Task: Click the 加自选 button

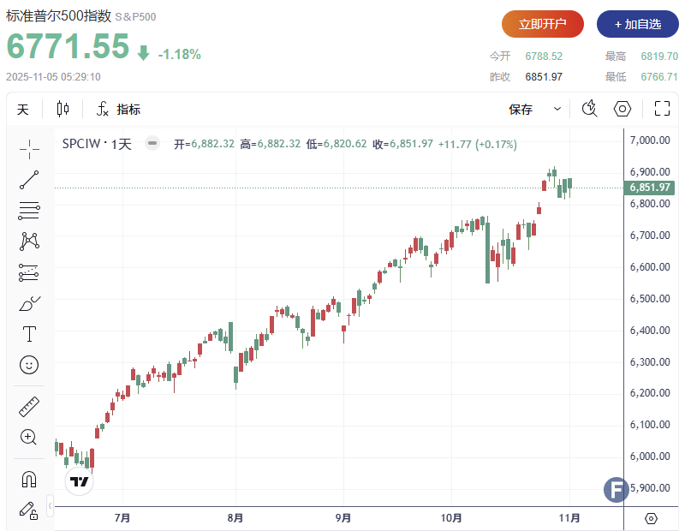Action: pos(637,24)
